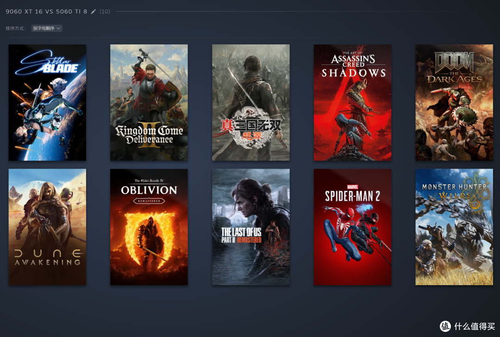Image resolution: width=500 pixels, height=337 pixels.
Task: Select Assassin's Creed Shadows cover
Action: point(353,102)
